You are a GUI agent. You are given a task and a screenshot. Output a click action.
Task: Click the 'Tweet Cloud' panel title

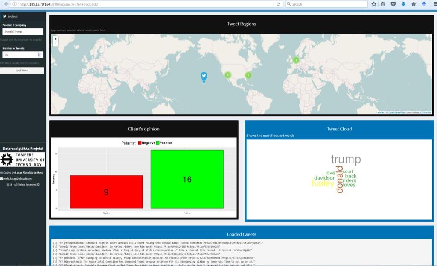pos(339,129)
